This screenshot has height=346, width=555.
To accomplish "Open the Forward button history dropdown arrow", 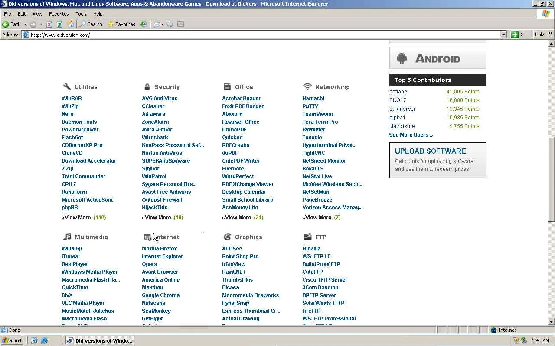I will coord(41,24).
